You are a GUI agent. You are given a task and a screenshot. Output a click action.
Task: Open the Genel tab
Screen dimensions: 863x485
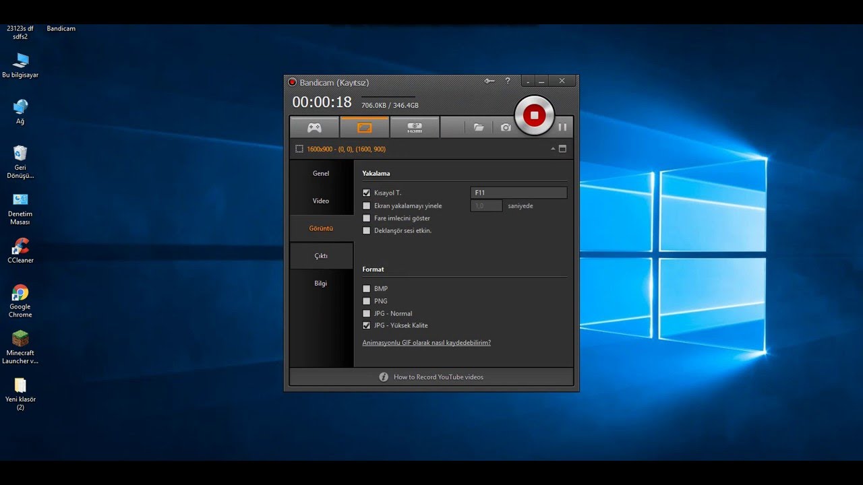coord(321,173)
